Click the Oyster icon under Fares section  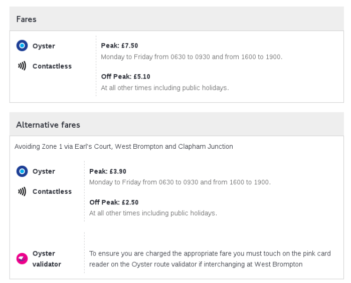click(22, 46)
